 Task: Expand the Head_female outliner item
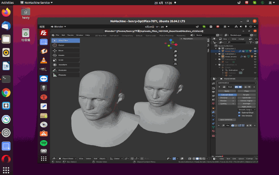(219, 57)
